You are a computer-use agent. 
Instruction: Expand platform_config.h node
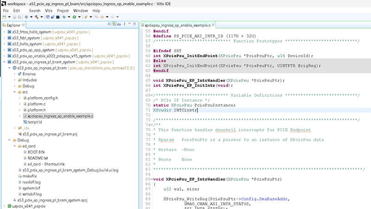point(20,98)
